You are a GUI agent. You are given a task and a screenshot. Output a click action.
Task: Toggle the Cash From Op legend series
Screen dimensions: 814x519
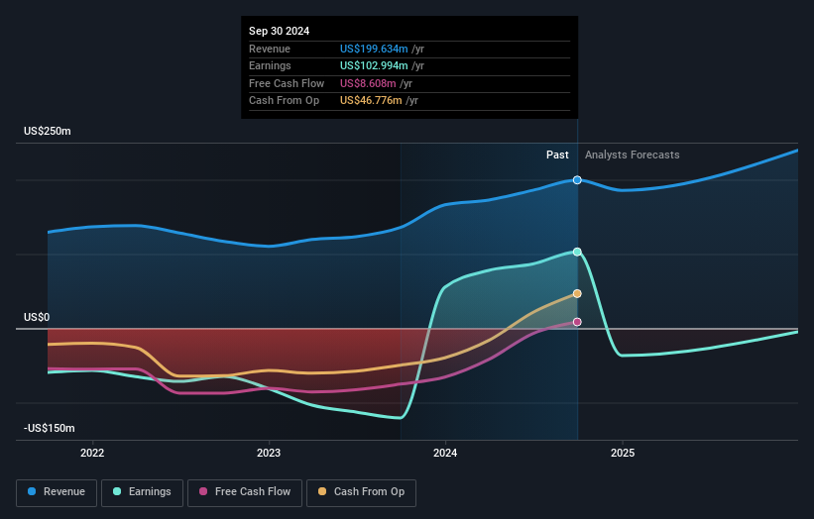(x=361, y=492)
